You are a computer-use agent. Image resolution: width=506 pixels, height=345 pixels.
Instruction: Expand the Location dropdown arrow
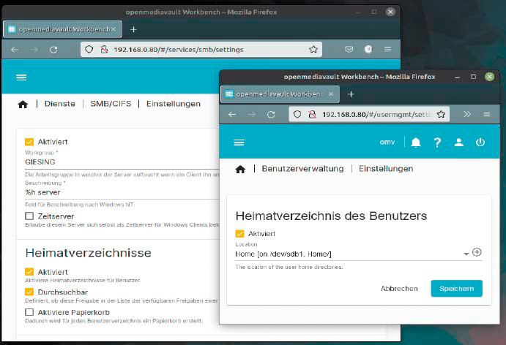pos(466,254)
